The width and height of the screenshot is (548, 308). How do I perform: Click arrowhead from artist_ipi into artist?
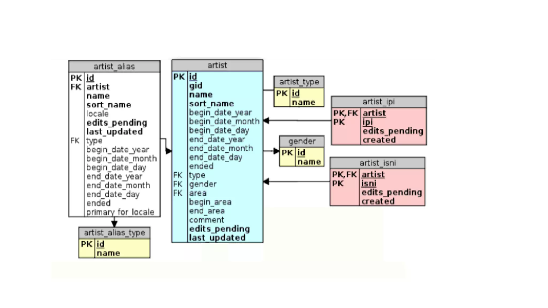tap(266, 121)
